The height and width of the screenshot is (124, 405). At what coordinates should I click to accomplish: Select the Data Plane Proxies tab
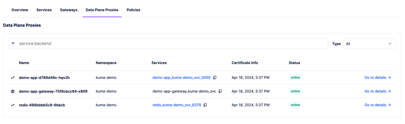pos(102,10)
